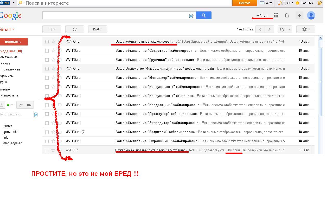Star the "Менеджер" email
This screenshot has height=208, width=333.
click(53, 77)
